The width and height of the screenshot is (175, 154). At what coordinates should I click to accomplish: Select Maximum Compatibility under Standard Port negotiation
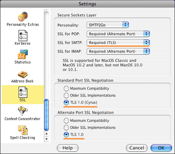coord(66,88)
